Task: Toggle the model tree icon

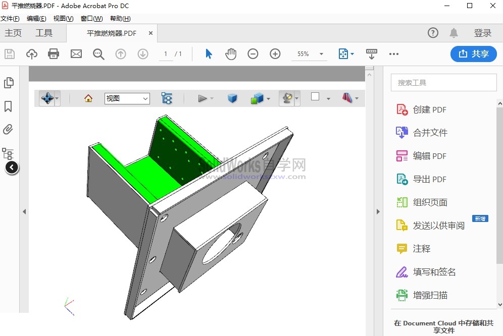Action: click(x=167, y=98)
